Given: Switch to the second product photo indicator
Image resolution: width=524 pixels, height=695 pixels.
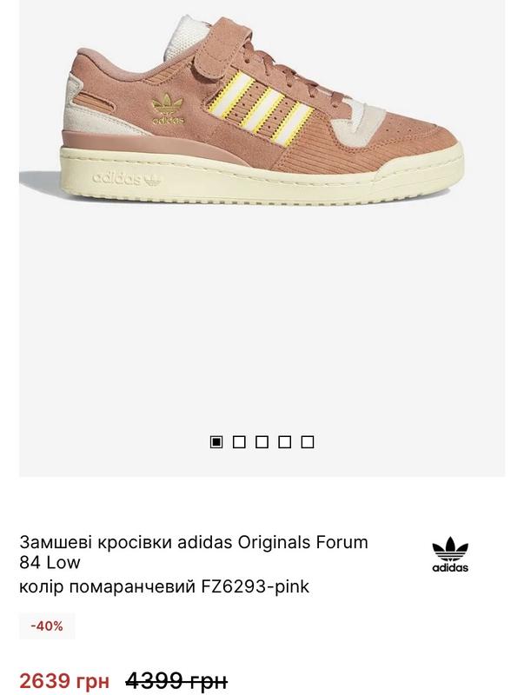Looking at the screenshot, I should pos(239,442).
